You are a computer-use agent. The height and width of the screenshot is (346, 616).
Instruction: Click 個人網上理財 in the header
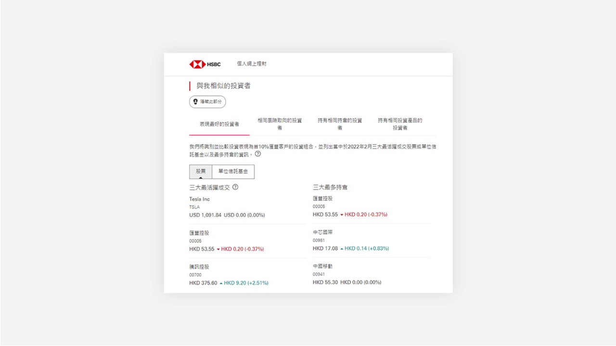(252, 64)
